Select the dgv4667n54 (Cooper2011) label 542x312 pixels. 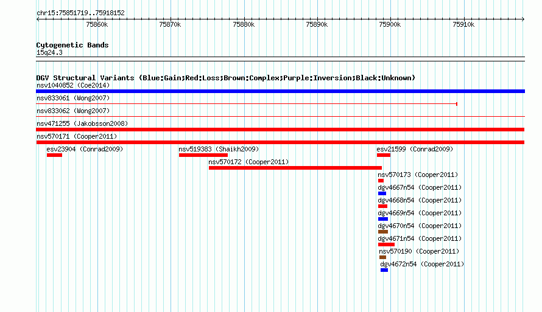(420, 187)
